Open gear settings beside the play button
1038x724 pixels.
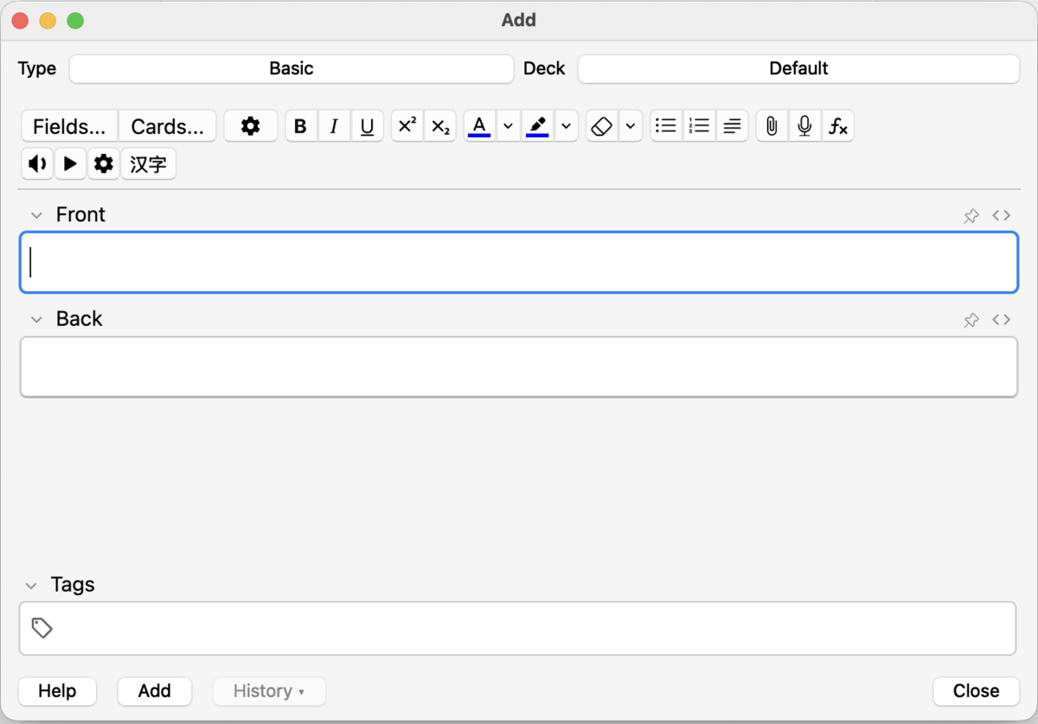104,163
